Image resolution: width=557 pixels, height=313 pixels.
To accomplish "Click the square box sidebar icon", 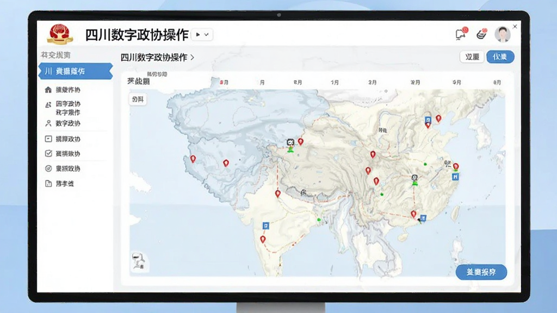I will [x=48, y=139].
